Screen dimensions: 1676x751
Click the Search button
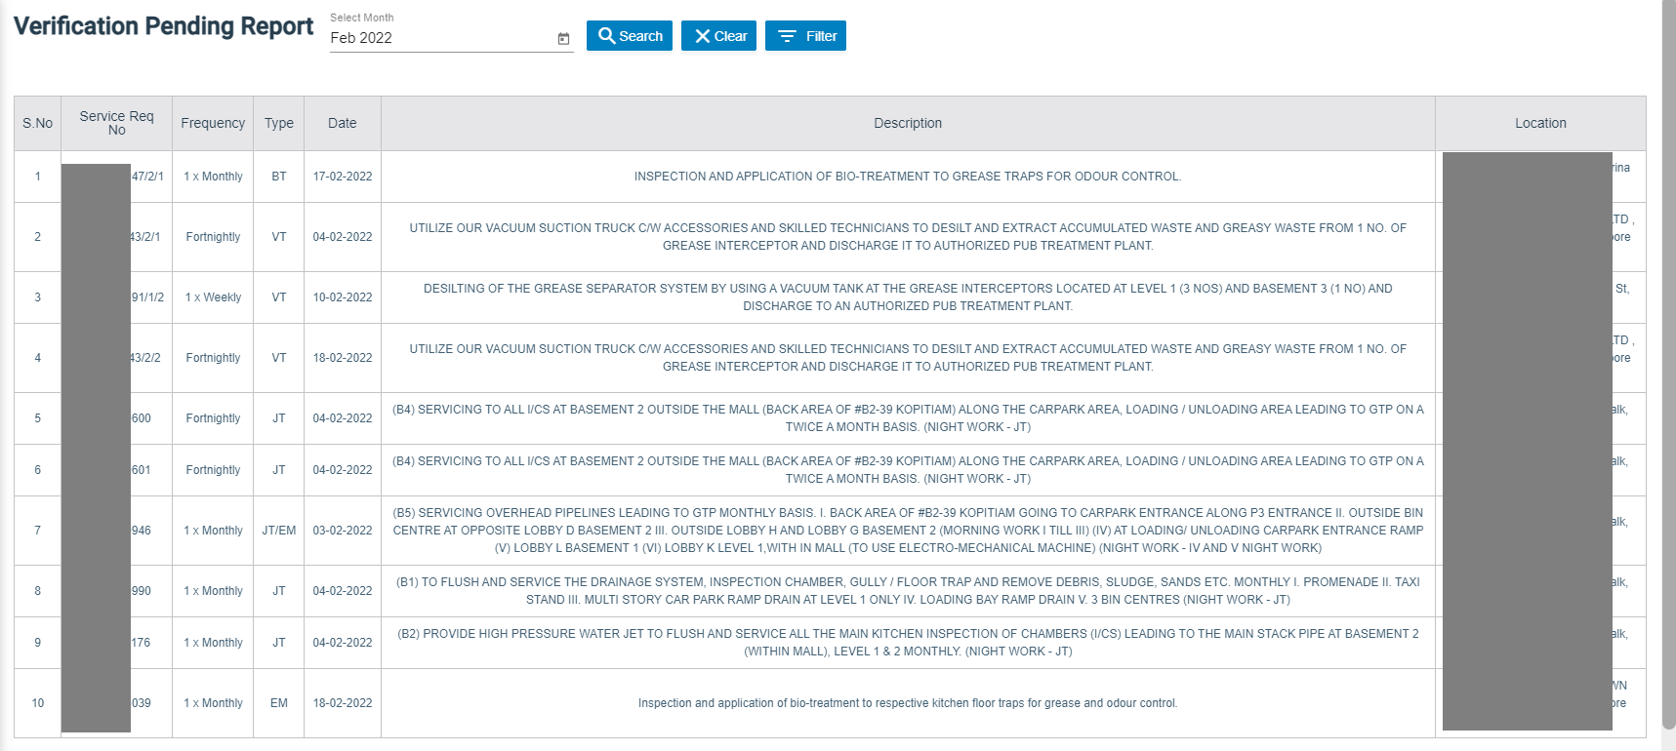click(630, 36)
